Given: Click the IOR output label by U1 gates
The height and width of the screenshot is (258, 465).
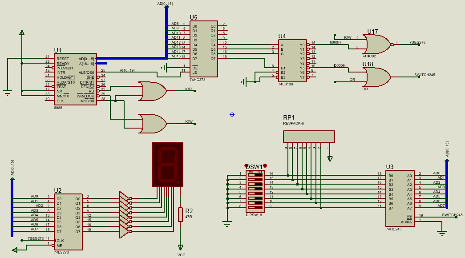Looking at the screenshot, I should [189, 89].
